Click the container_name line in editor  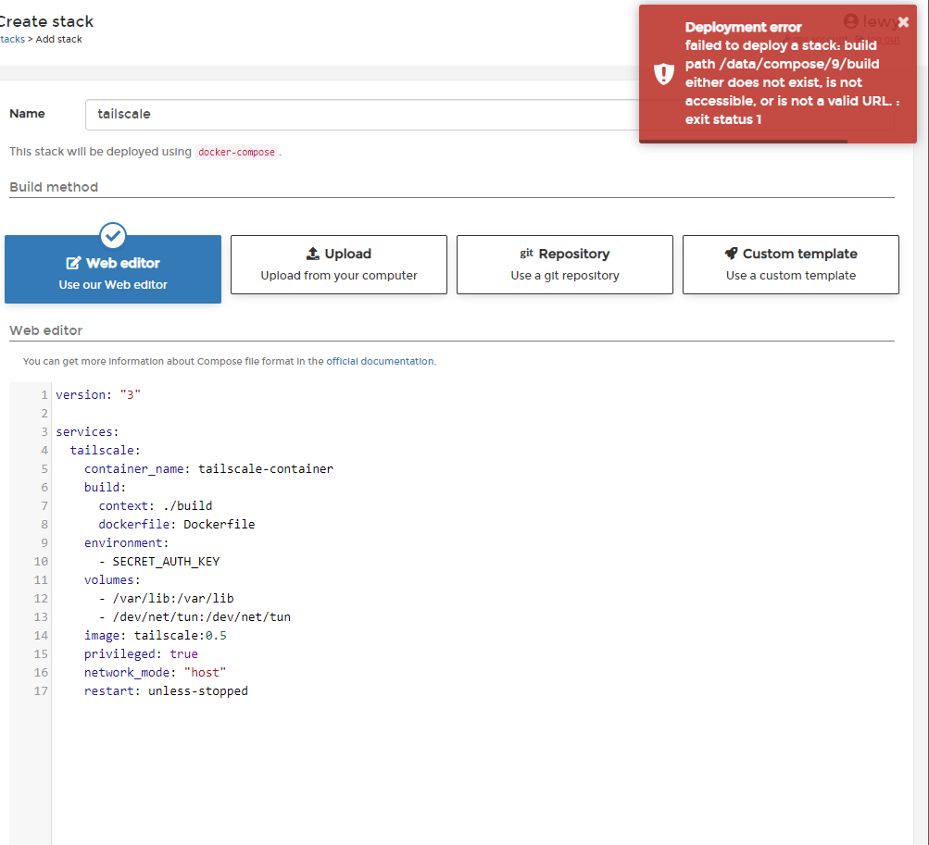(x=208, y=469)
